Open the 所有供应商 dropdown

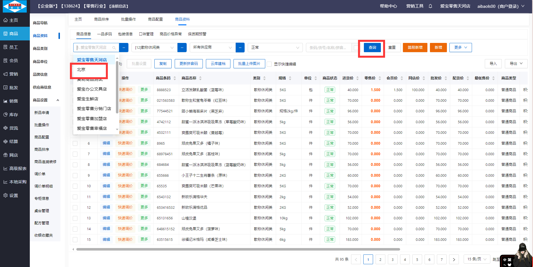(213, 47)
